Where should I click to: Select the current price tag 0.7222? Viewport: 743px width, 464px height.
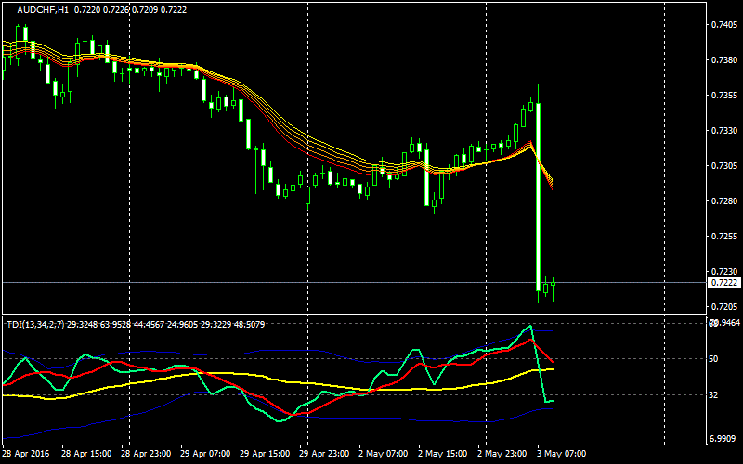[723, 282]
